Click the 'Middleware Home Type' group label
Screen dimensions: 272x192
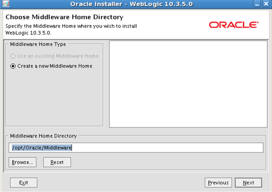[x=38, y=44]
